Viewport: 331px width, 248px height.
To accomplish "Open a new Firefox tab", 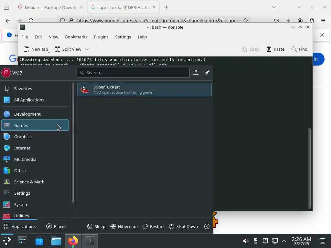I will (x=166, y=7).
